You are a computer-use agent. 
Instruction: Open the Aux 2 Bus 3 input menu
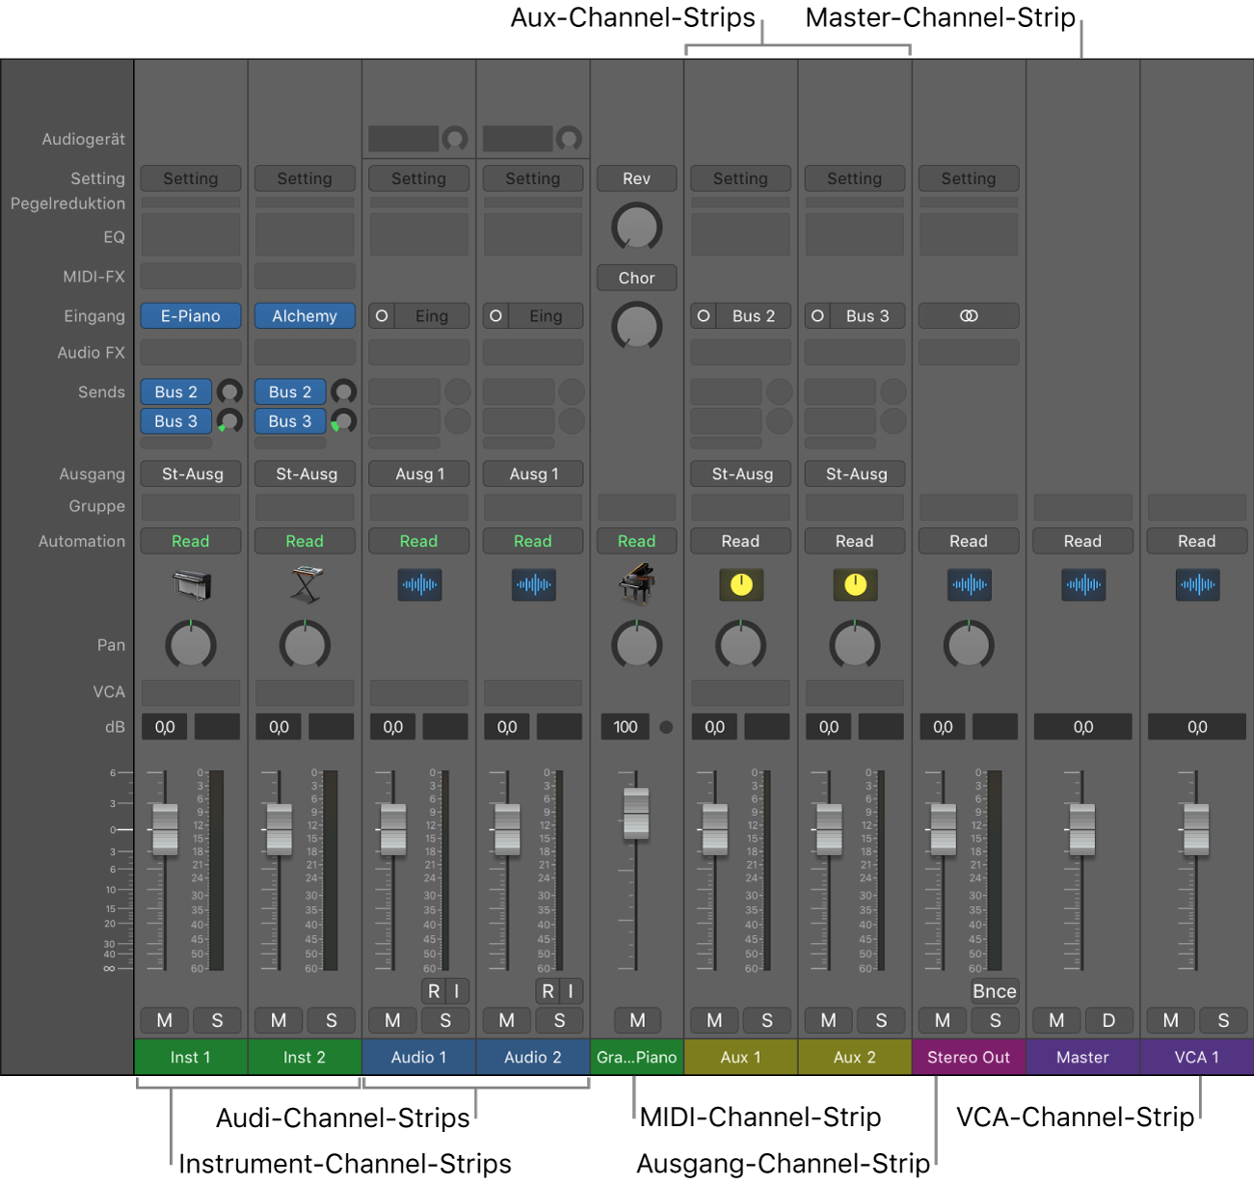[867, 316]
